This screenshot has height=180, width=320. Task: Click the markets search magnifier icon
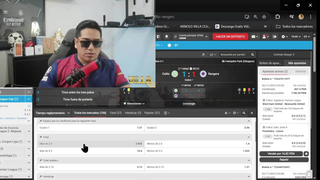244,113
